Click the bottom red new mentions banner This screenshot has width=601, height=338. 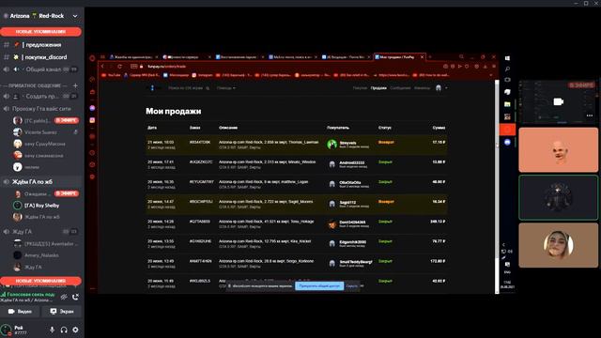pyautogui.click(x=40, y=281)
